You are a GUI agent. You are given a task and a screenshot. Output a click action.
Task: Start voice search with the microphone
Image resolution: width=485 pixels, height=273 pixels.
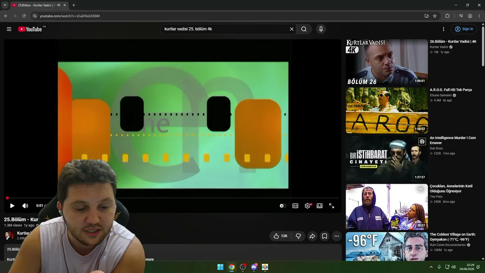(321, 29)
